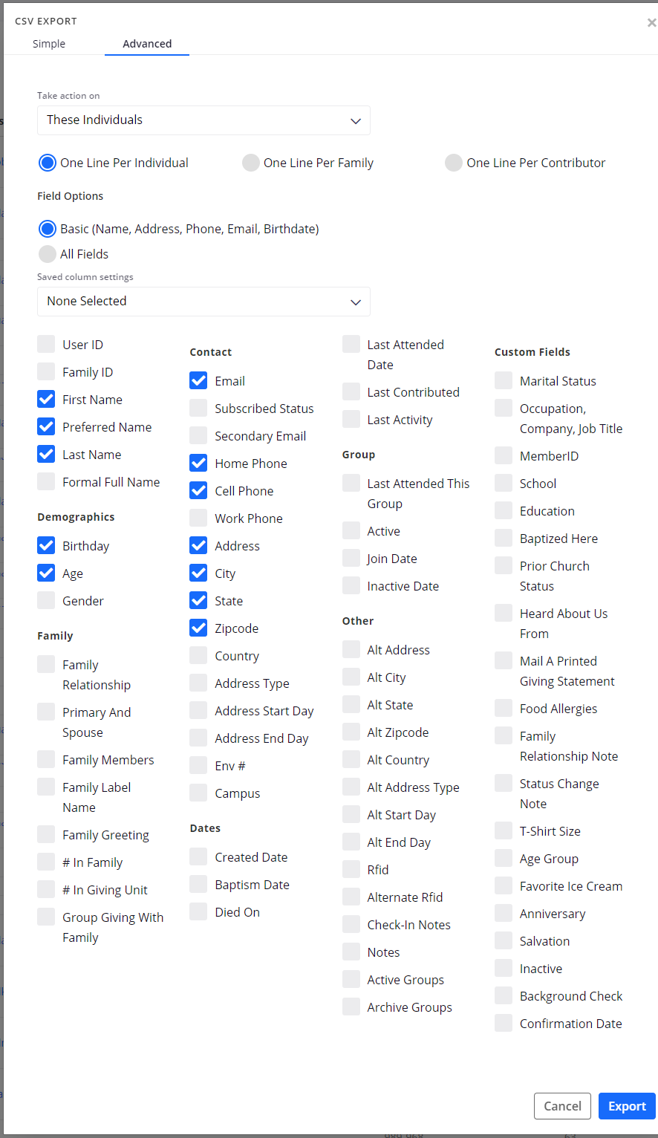Uncheck the Home Phone checkbox

coord(198,463)
